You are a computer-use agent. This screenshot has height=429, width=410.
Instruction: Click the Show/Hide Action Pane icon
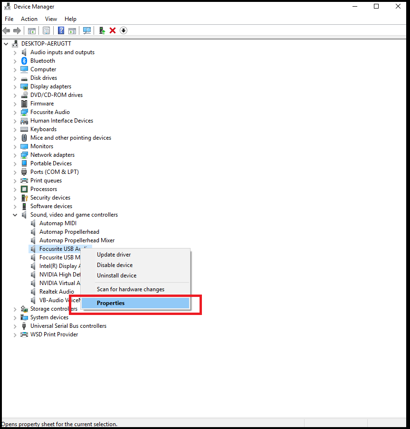pyautogui.click(x=72, y=30)
